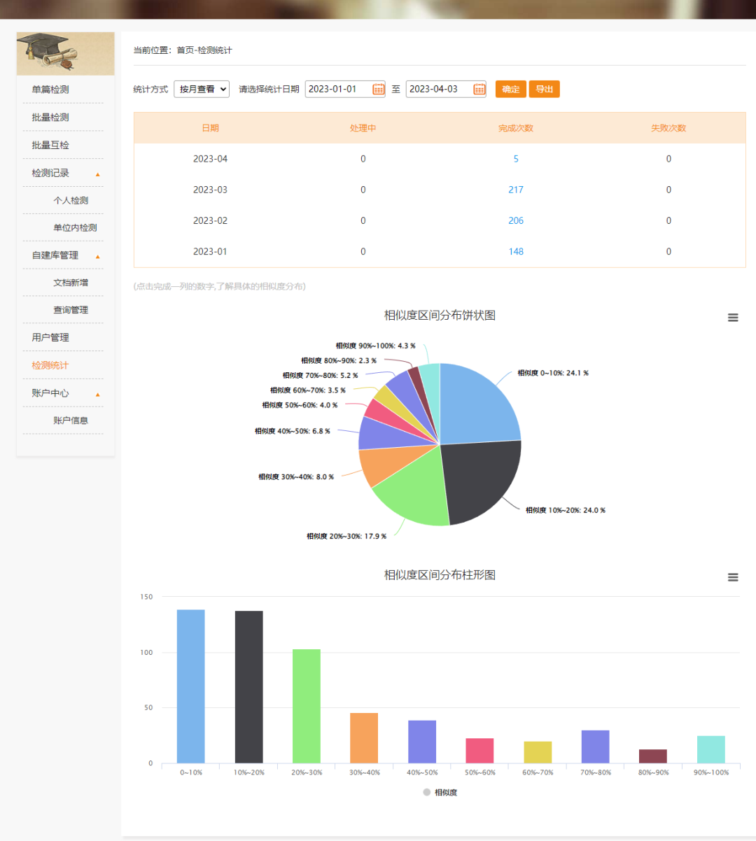Click the 0~10% blue bar
This screenshot has width=756, height=841.
(191, 686)
